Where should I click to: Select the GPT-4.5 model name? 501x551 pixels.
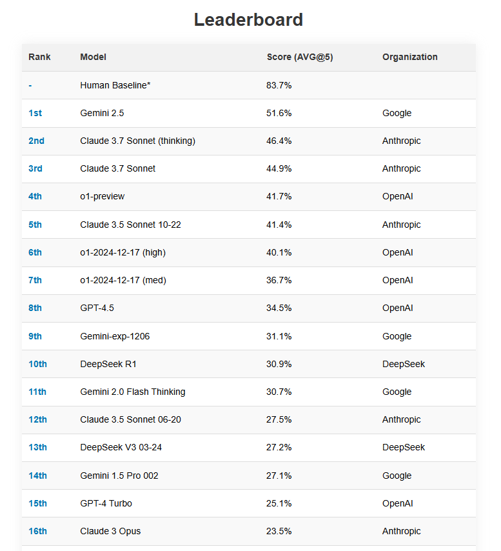(x=97, y=308)
